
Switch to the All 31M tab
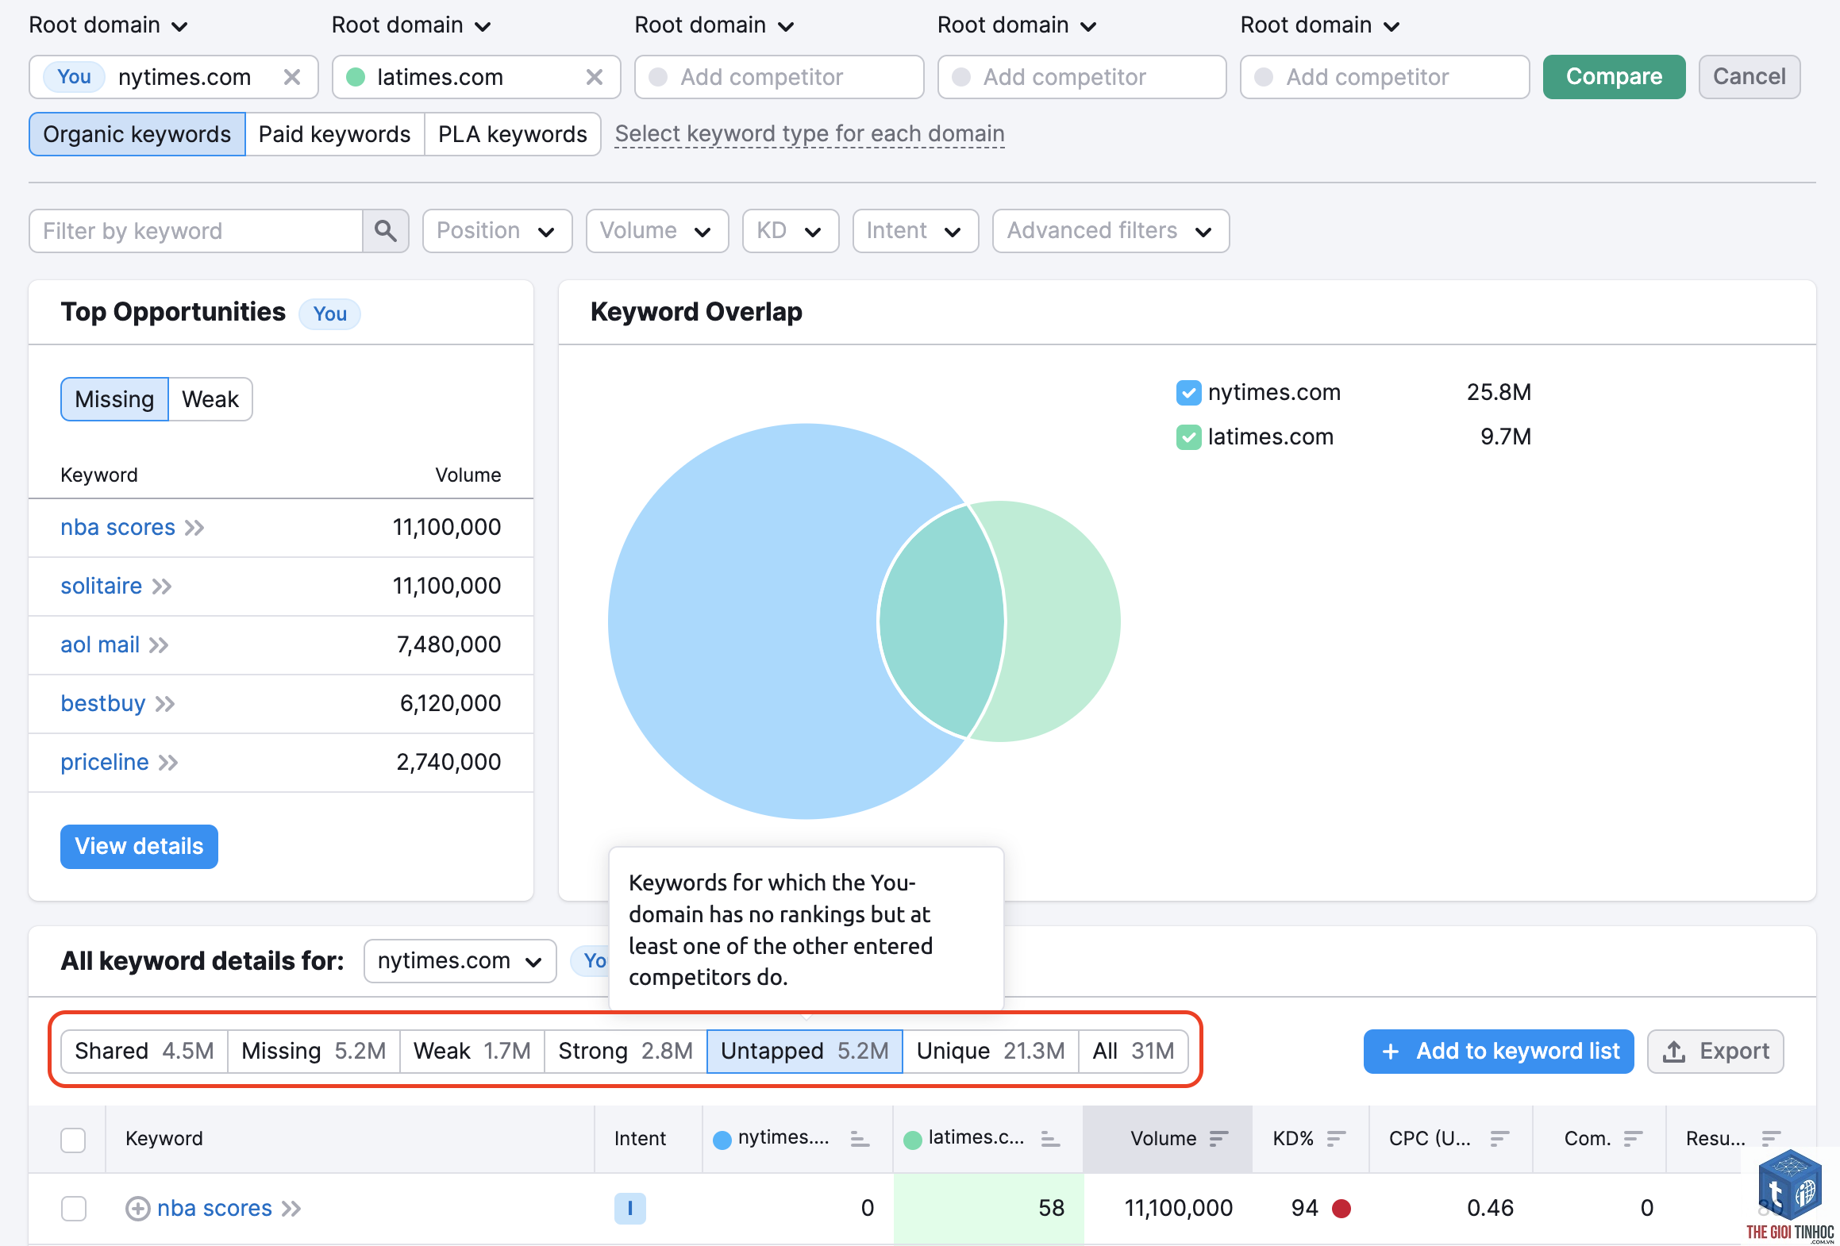[1134, 1052]
